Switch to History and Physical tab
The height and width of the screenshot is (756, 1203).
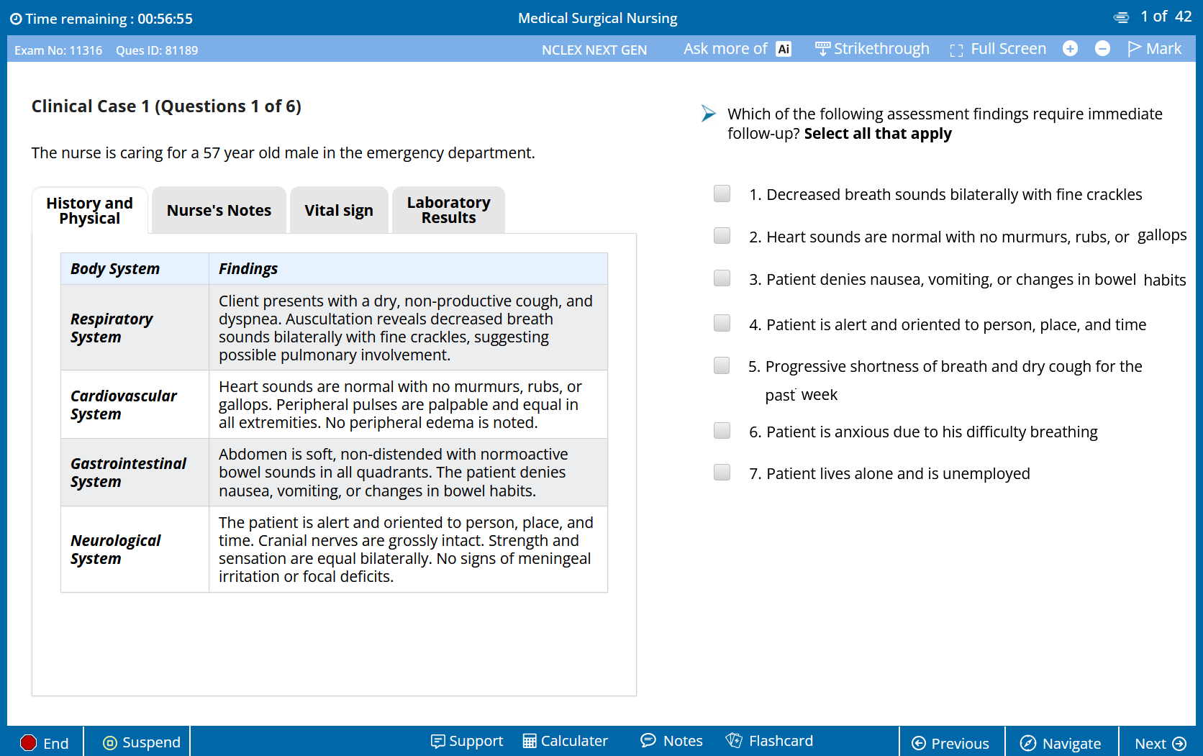[x=90, y=210]
